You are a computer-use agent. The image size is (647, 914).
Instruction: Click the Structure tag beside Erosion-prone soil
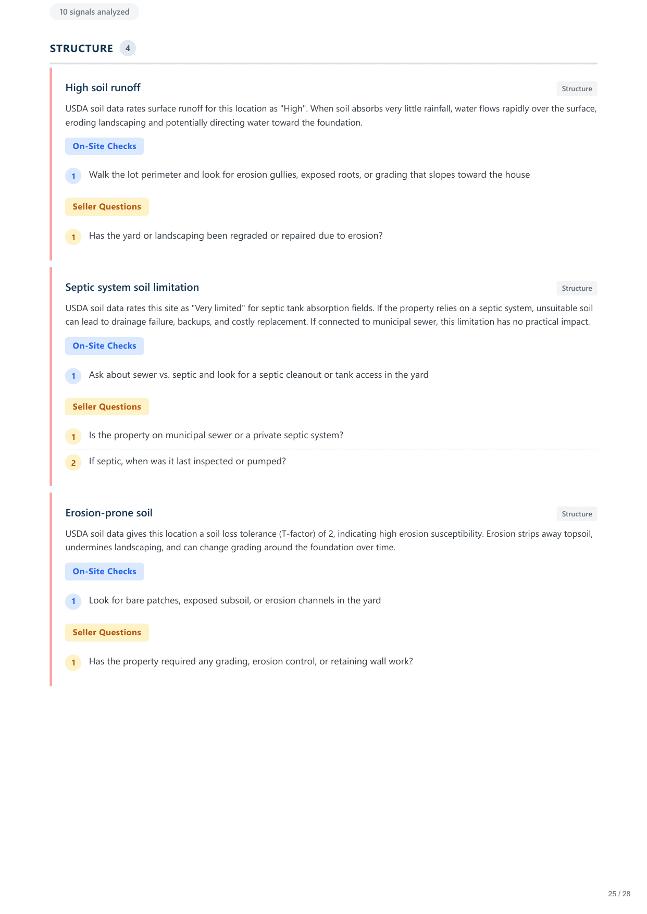pos(577,514)
